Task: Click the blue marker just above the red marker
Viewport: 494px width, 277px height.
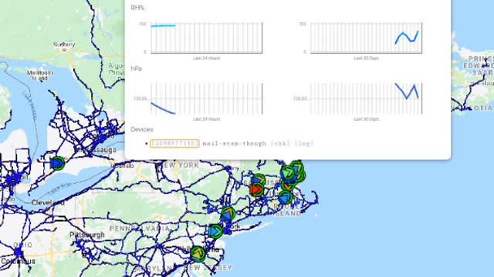Action: click(259, 180)
